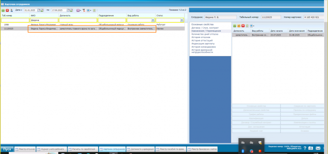The image size is (328, 154).
Task: Click the red delete icon in the employee cards toolbar
Action: click(7, 10)
